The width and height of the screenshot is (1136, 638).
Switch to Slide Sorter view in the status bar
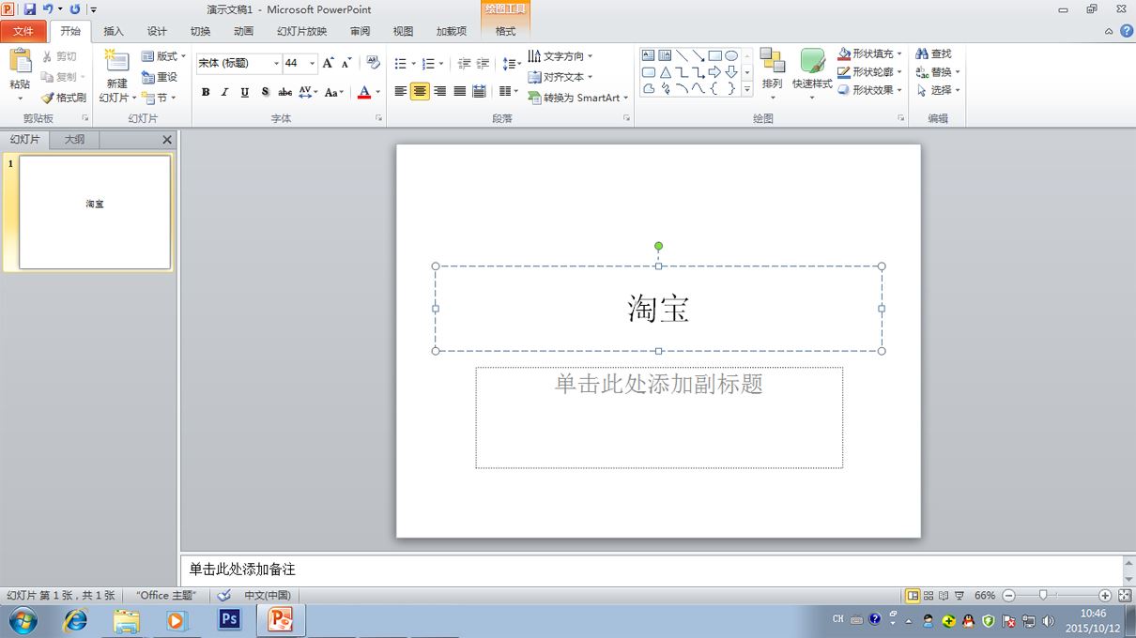click(x=929, y=596)
